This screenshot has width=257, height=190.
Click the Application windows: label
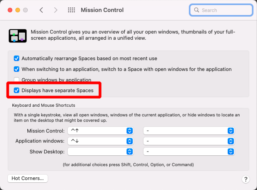[x=40, y=141]
